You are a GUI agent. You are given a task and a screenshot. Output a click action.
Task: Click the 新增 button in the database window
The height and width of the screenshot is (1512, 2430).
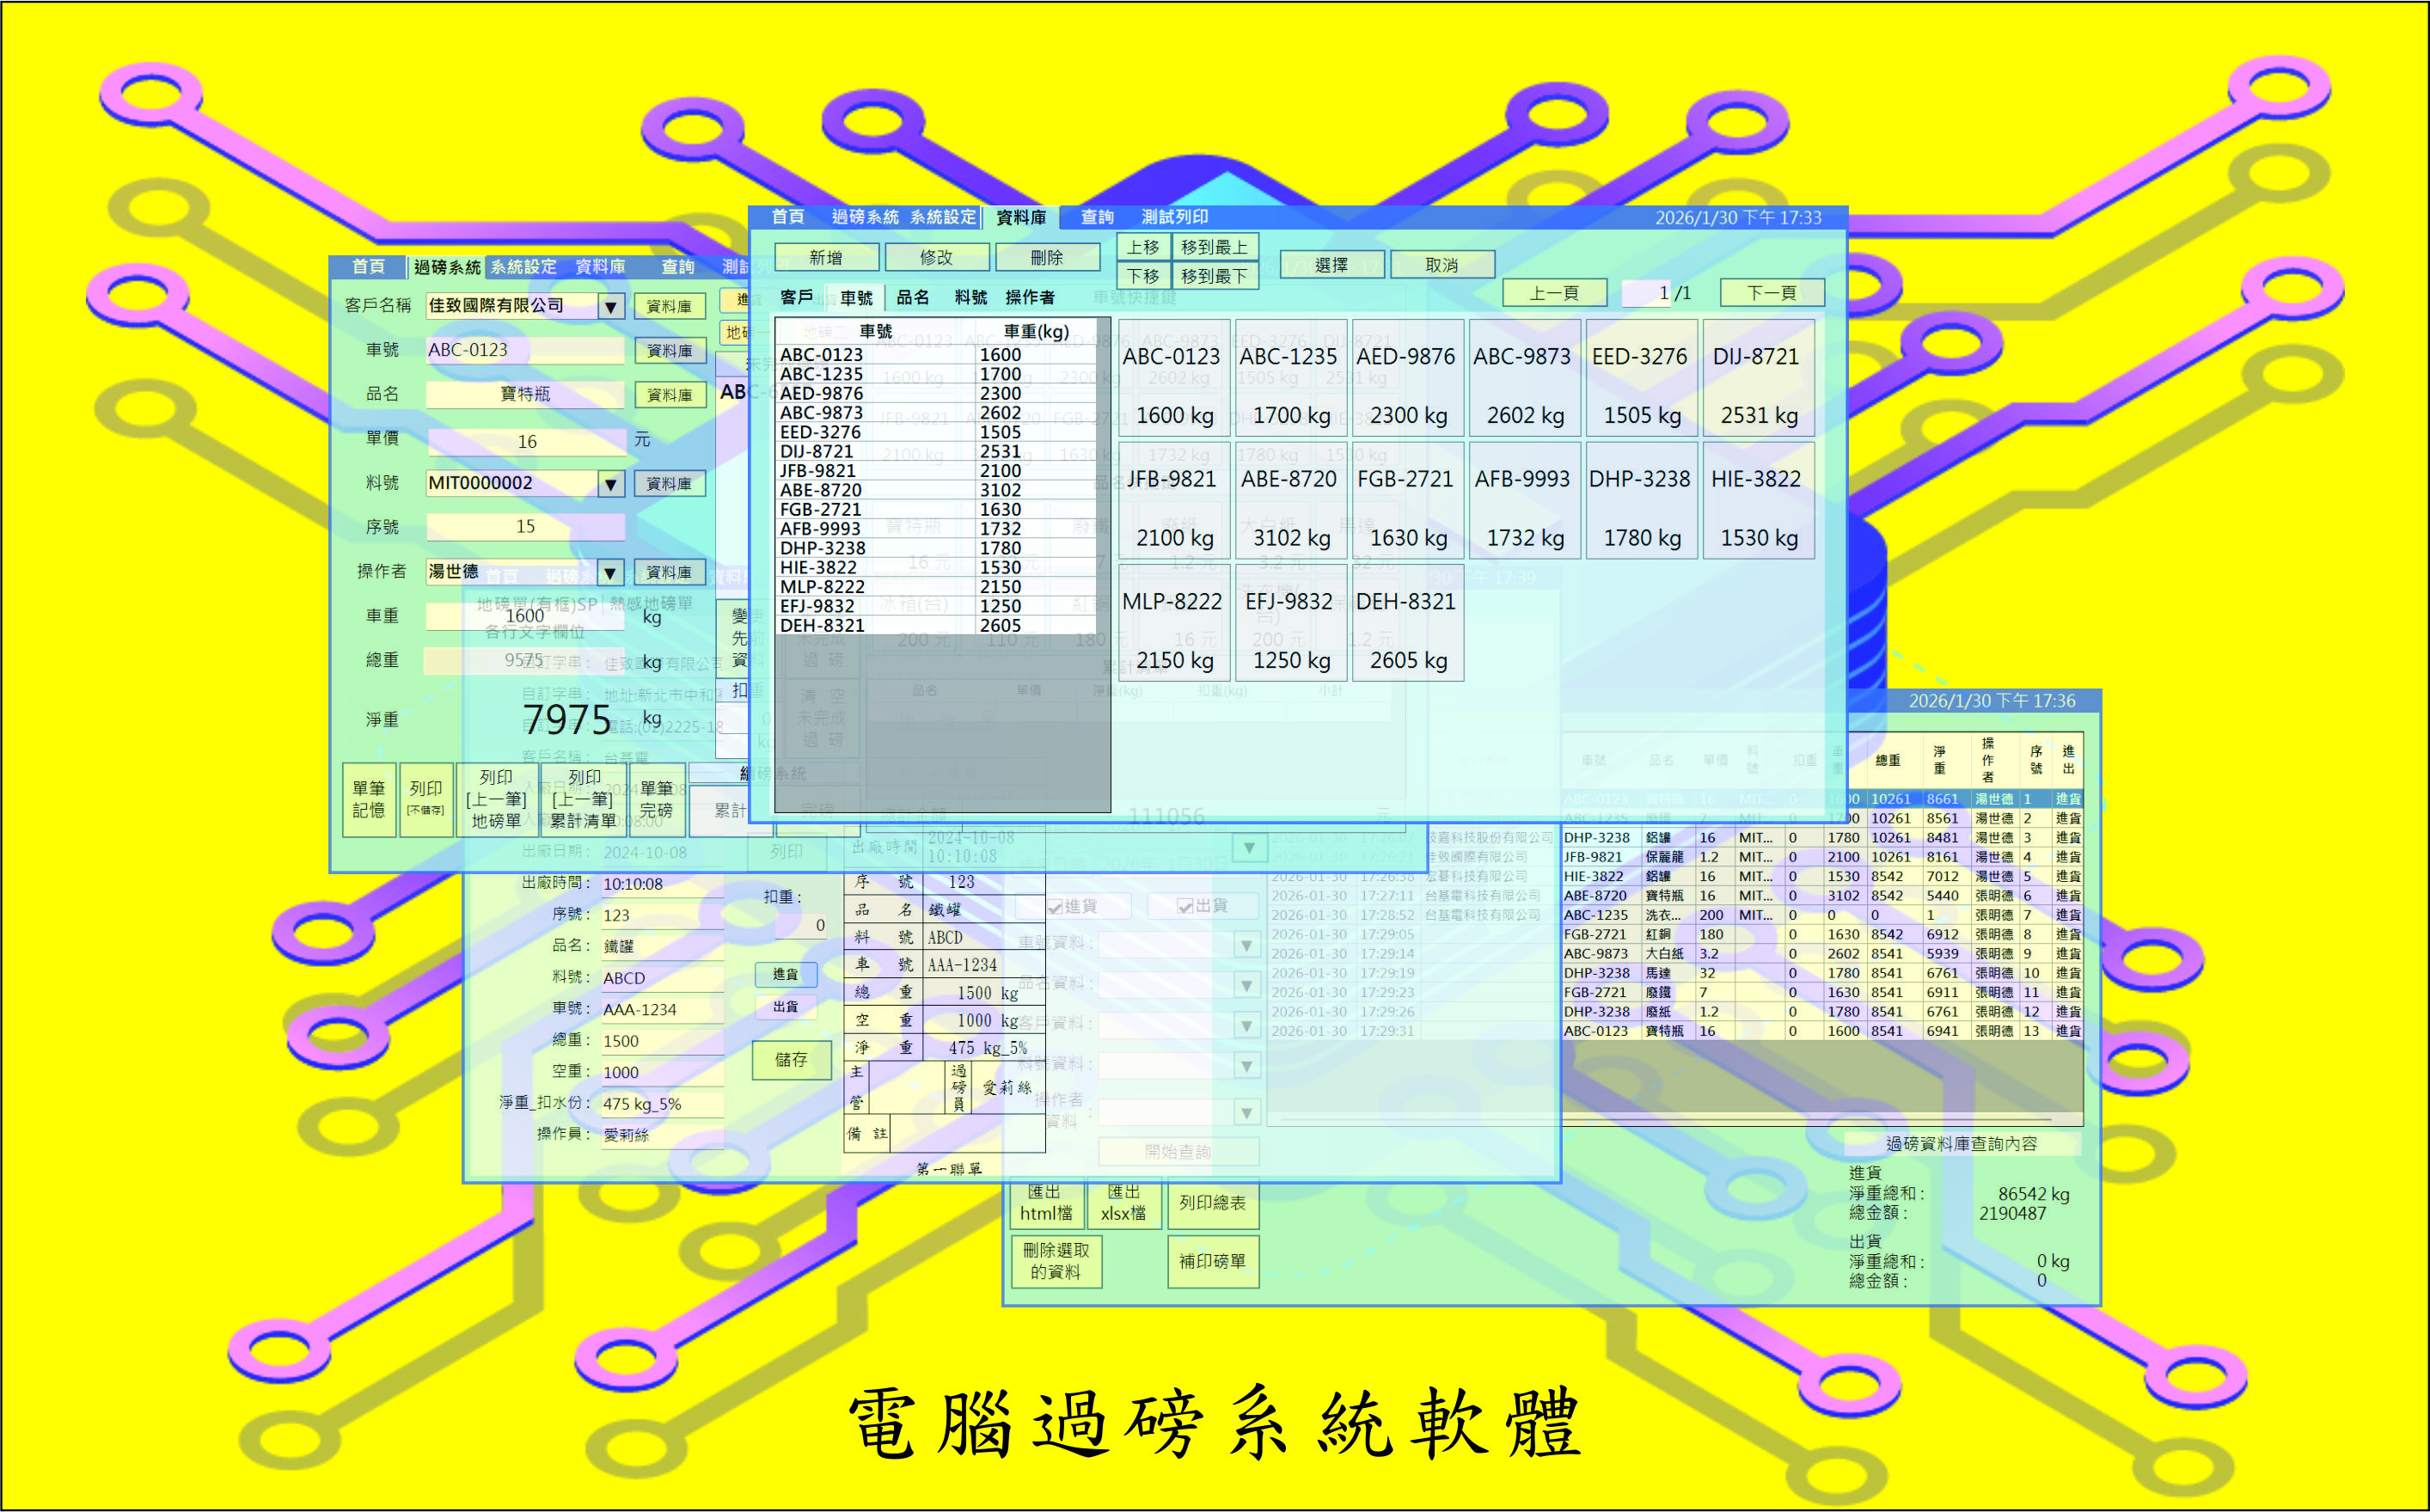tap(826, 258)
